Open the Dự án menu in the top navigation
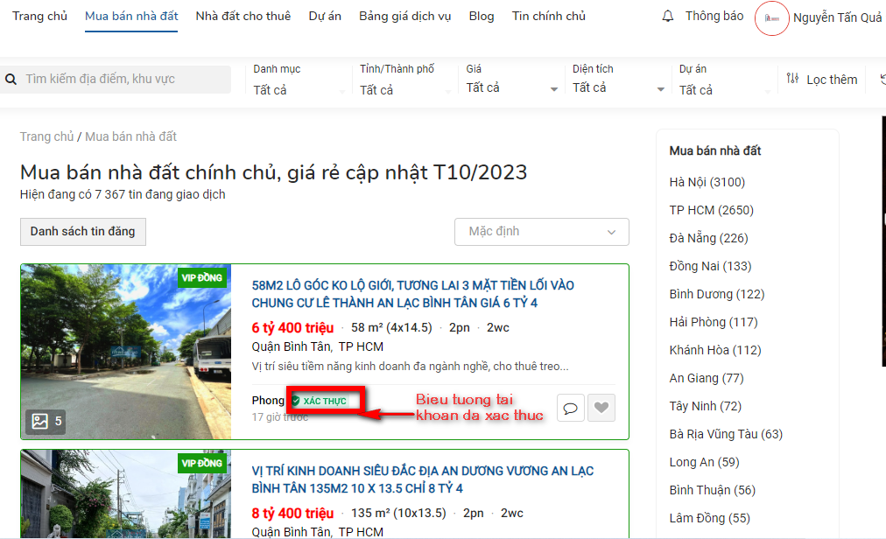The width and height of the screenshot is (886, 539). tap(325, 17)
